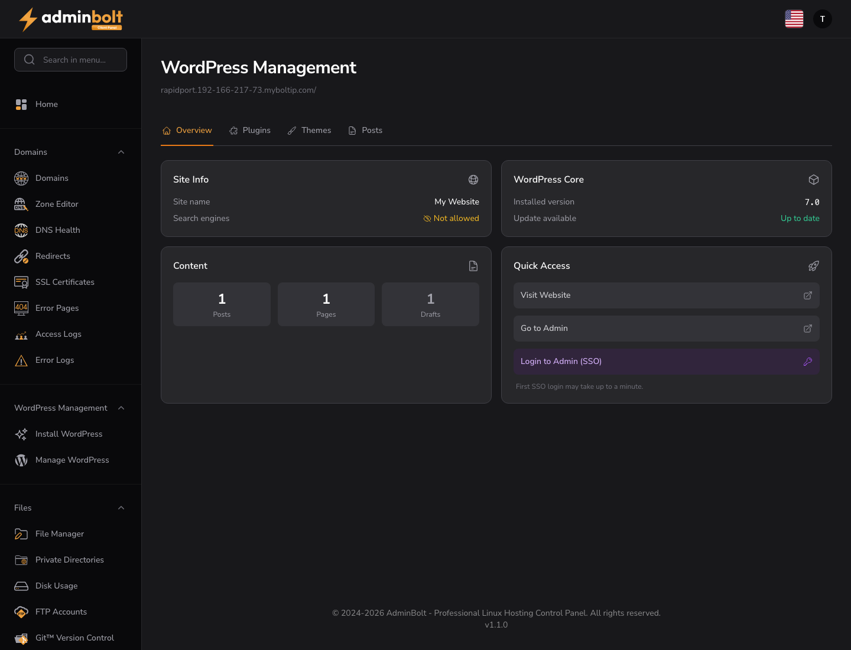851x650 pixels.
Task: Click Login to Admin (SSO) button
Action: pyautogui.click(x=667, y=362)
